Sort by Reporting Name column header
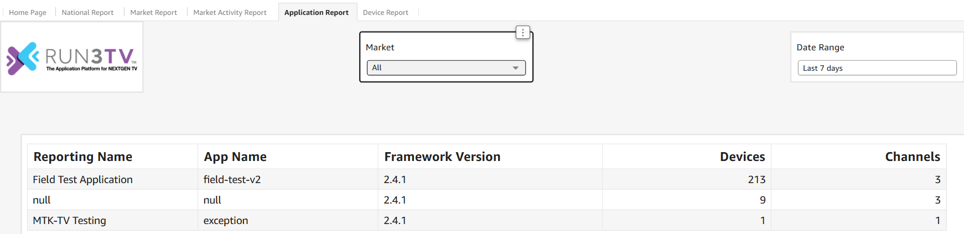964x234 pixels. [x=83, y=157]
